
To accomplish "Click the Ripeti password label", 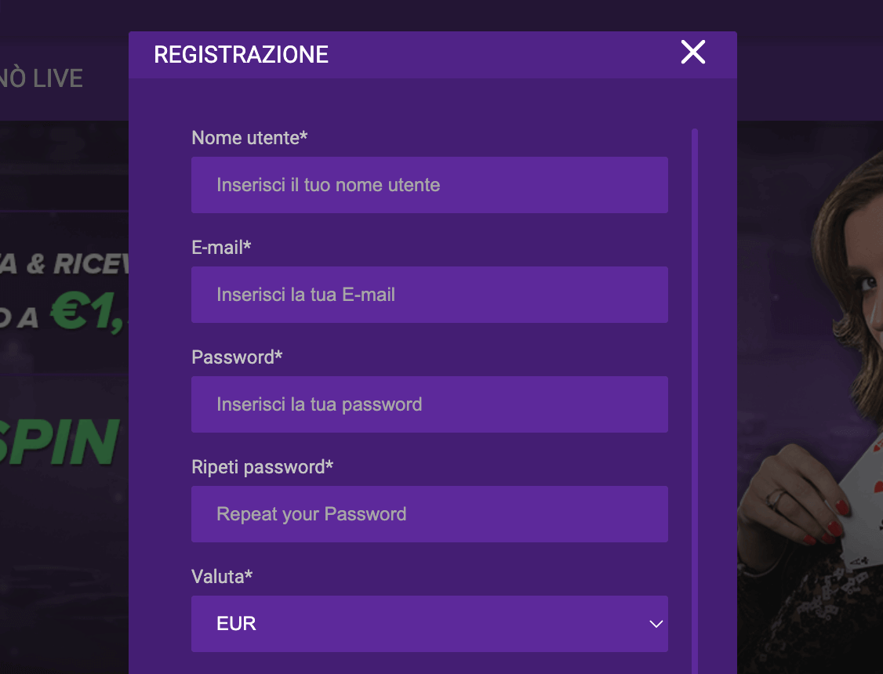I will tap(262, 466).
